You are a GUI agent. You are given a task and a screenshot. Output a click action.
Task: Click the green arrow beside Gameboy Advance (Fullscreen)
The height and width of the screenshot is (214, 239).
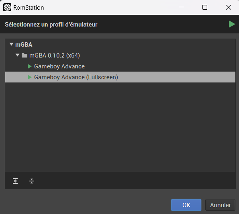29,77
